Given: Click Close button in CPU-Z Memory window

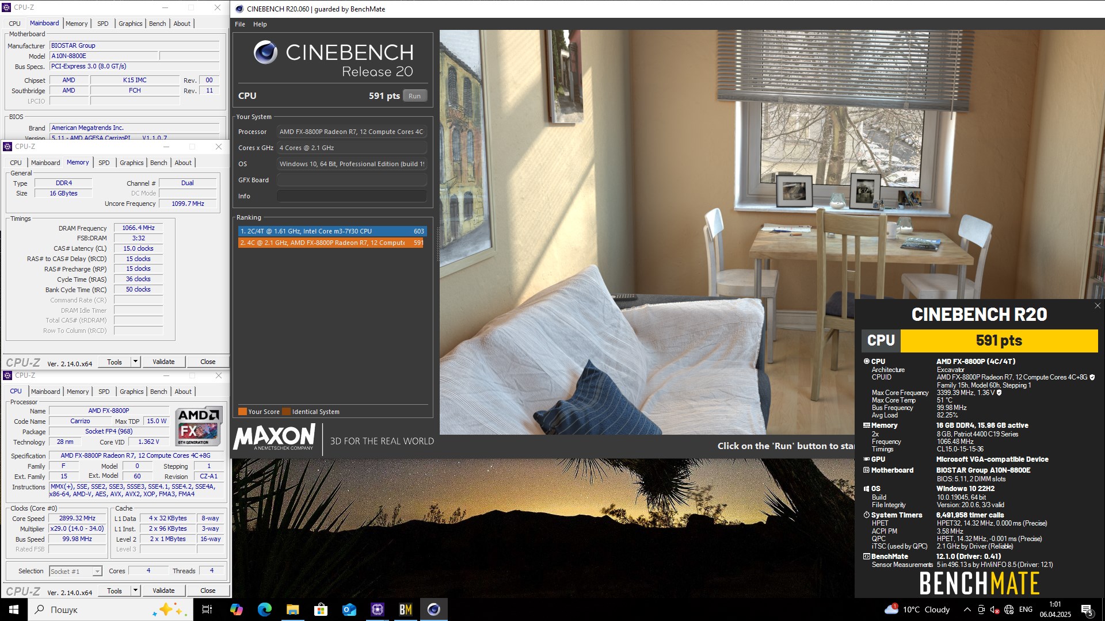Looking at the screenshot, I should pos(208,362).
